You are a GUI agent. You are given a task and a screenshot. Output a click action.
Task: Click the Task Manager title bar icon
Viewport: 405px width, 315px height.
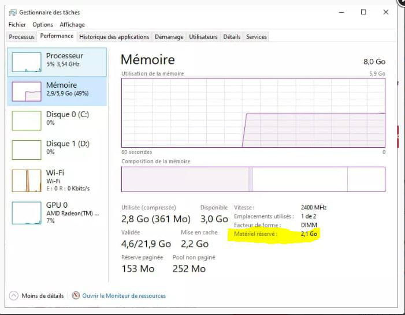tap(13, 12)
